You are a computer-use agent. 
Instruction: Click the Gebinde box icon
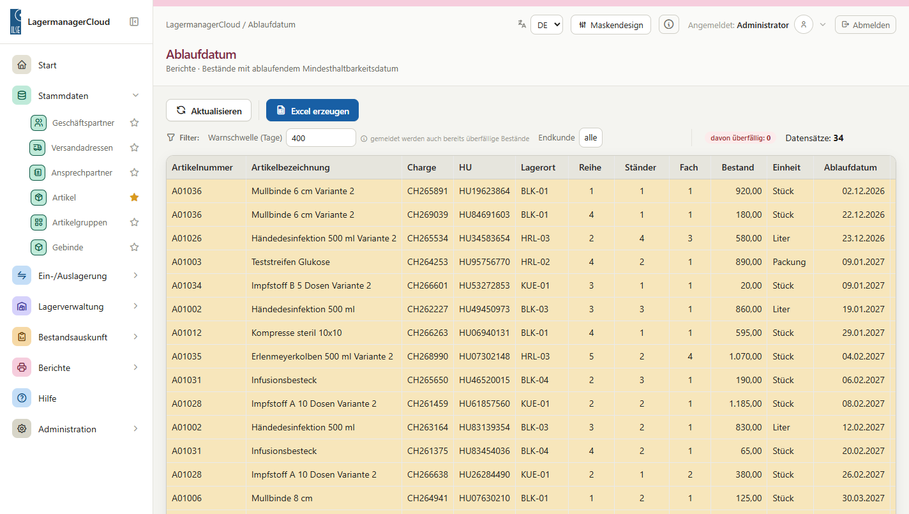(38, 247)
